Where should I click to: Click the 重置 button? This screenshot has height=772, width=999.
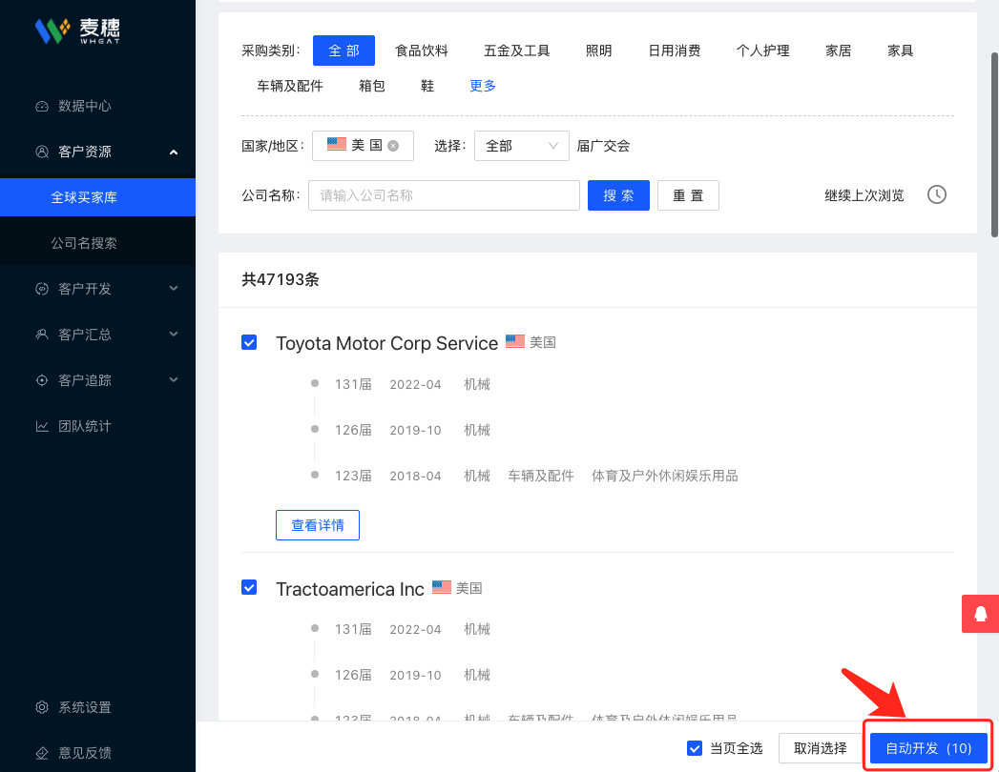(x=688, y=195)
